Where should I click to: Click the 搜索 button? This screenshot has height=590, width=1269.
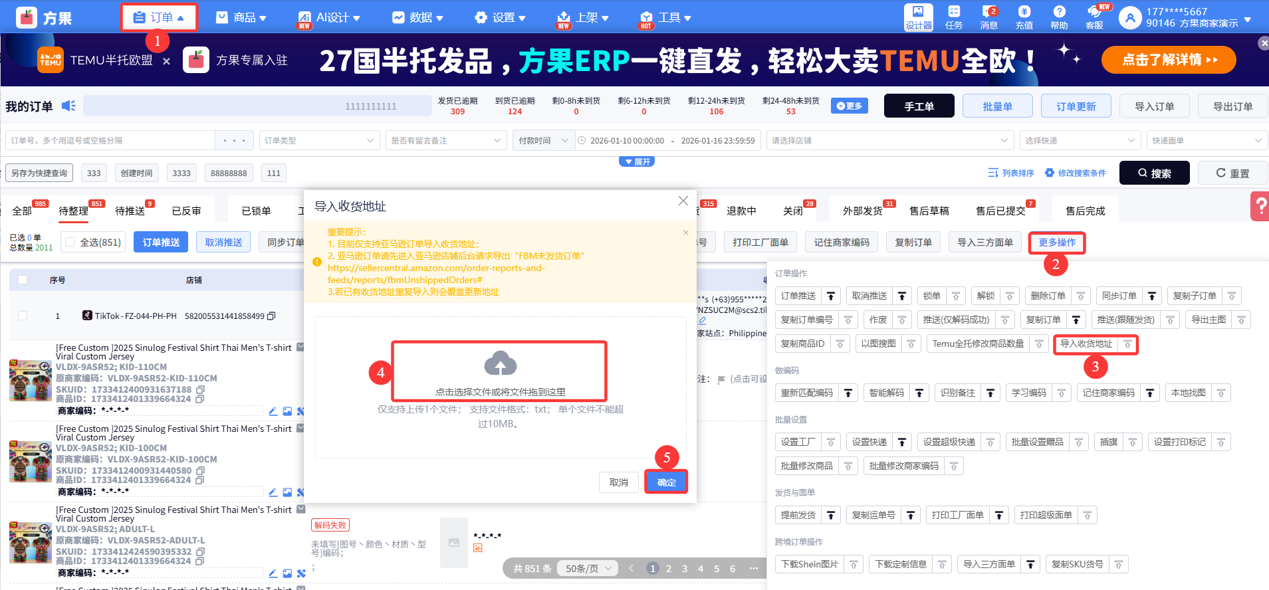tap(1155, 173)
